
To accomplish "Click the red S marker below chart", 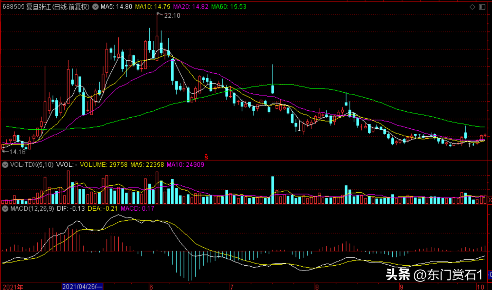I will click(207, 156).
